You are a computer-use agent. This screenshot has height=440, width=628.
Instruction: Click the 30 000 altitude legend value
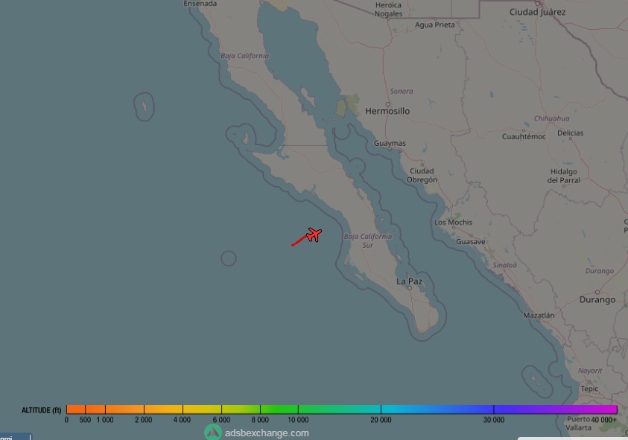tap(493, 420)
